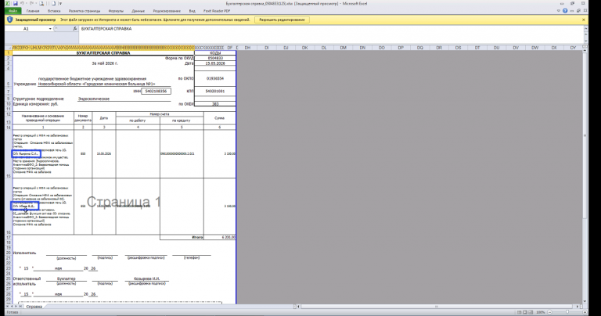The width and height of the screenshot is (601, 316).
Task: Switch to the Page Break Preview status bar icon
Action: coord(531,312)
